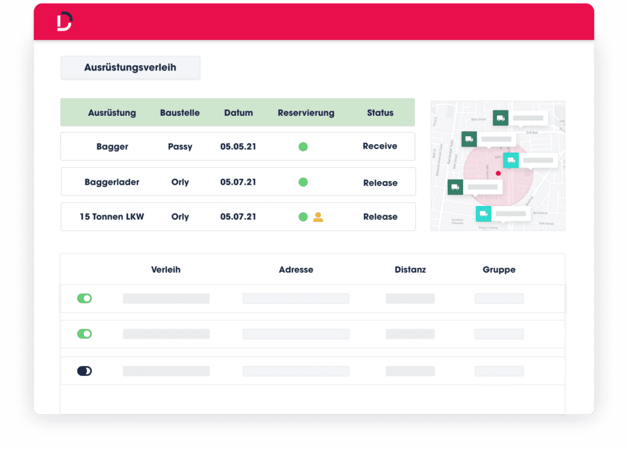Click the white D logo in the header
628x450 pixels.
tap(64, 21)
